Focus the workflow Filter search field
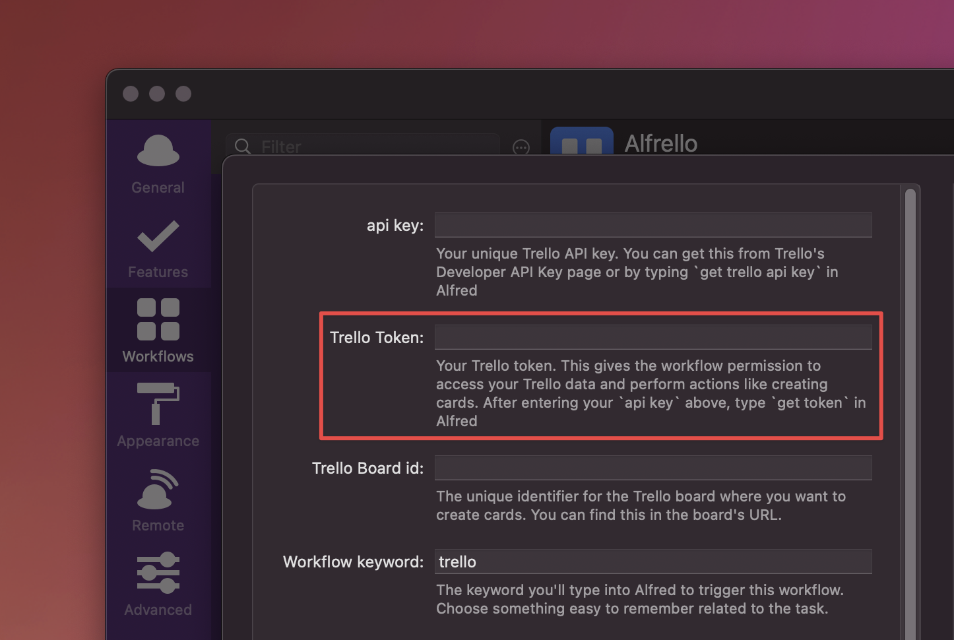The image size is (954, 640). tap(363, 145)
